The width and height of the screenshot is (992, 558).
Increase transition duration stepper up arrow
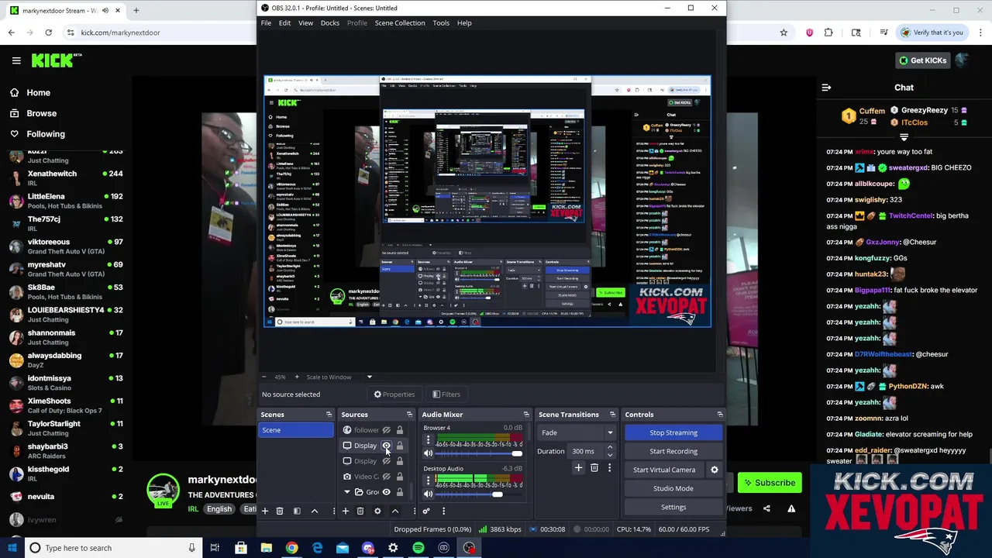(610, 448)
